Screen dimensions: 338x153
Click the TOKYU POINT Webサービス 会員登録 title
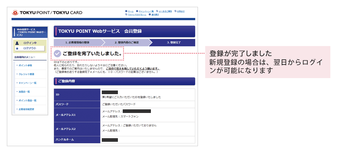coord(100,31)
